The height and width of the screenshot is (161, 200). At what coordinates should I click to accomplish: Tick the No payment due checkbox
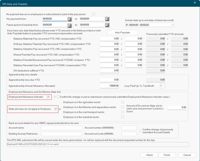coord(94,14)
